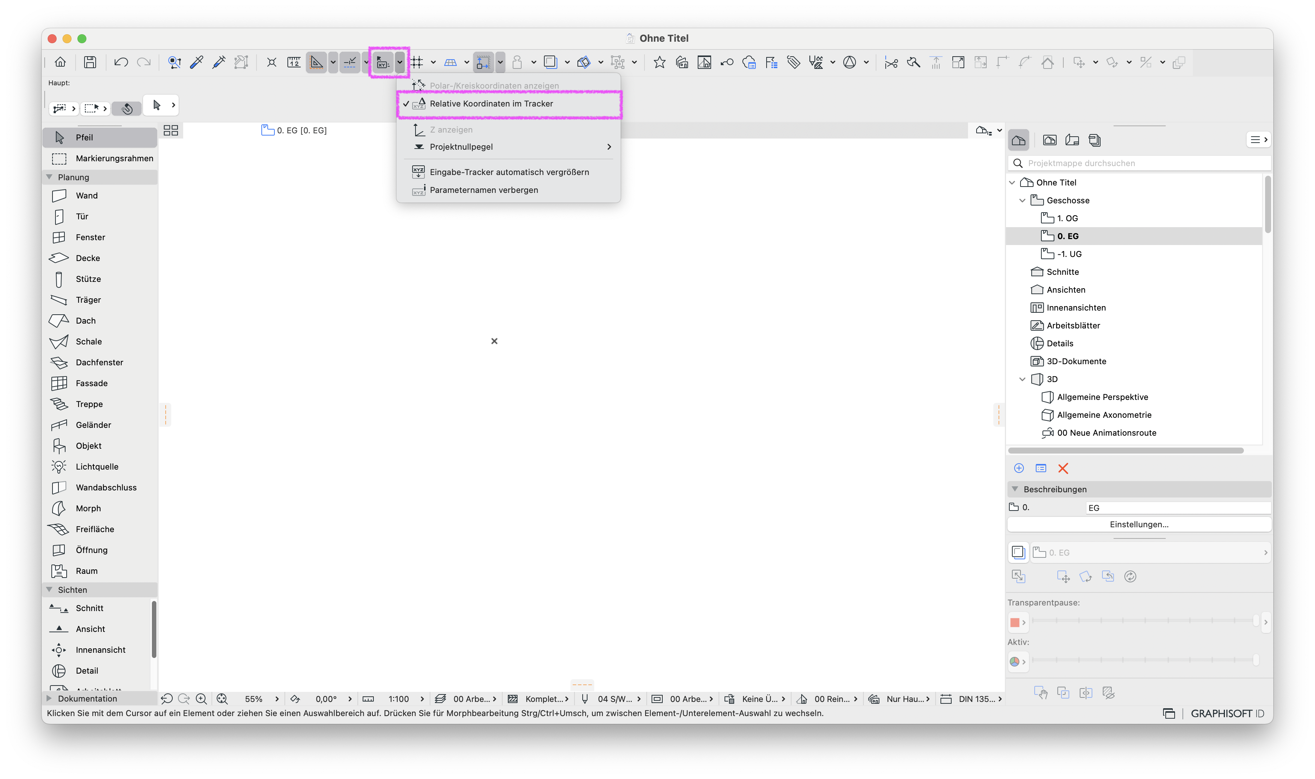Select the Träger tool
1315x779 pixels.
click(100, 300)
